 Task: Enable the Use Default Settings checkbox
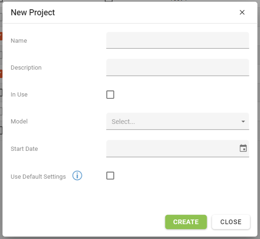point(110,175)
